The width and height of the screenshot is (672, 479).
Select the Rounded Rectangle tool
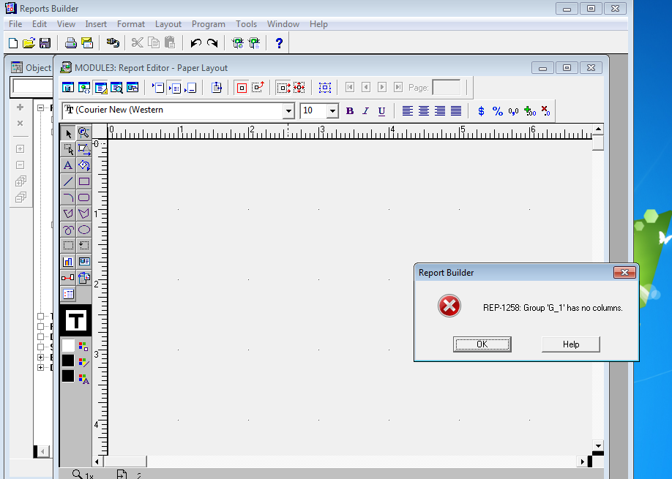pos(84,197)
